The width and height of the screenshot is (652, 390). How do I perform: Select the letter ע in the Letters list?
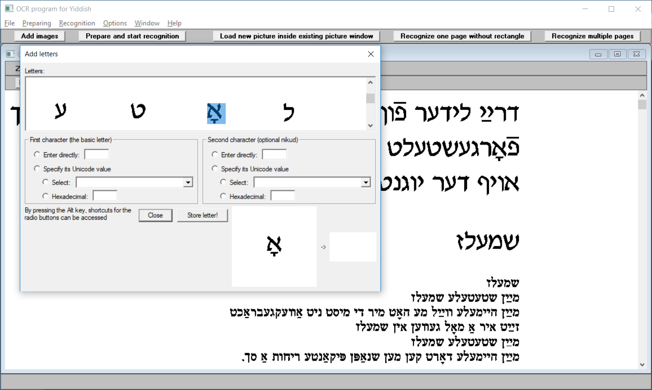(60, 110)
